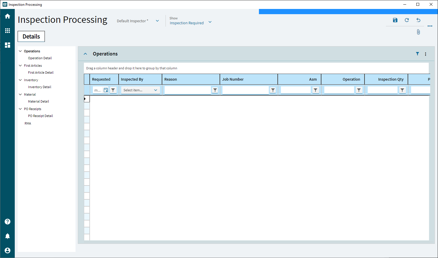Collapse the Operations panel header chevron

(x=85, y=54)
